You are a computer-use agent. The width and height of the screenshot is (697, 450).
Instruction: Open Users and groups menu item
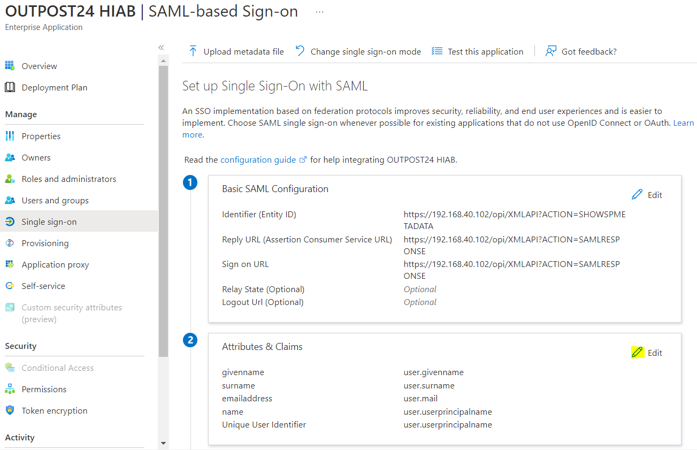click(x=55, y=200)
